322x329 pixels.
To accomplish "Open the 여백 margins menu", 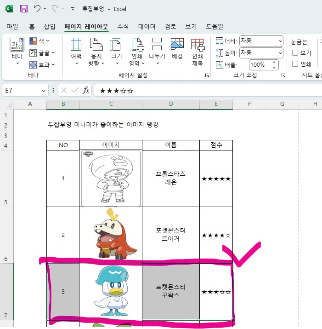I will [x=76, y=52].
